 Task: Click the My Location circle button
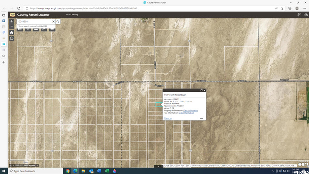(x=12, y=38)
